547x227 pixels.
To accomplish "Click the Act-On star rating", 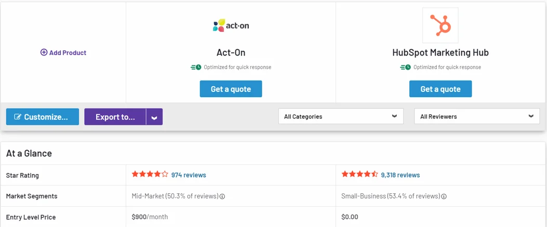I will [x=150, y=174].
